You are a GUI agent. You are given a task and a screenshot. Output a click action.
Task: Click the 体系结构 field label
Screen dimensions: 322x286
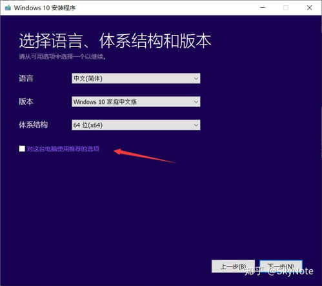pyautogui.click(x=34, y=125)
